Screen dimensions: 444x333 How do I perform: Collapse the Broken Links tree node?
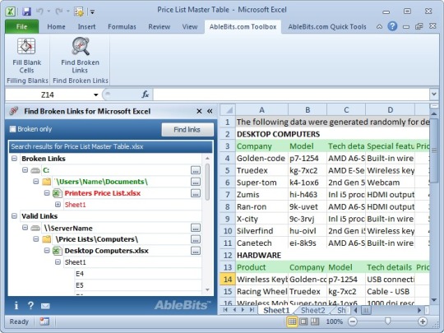[x=14, y=159]
